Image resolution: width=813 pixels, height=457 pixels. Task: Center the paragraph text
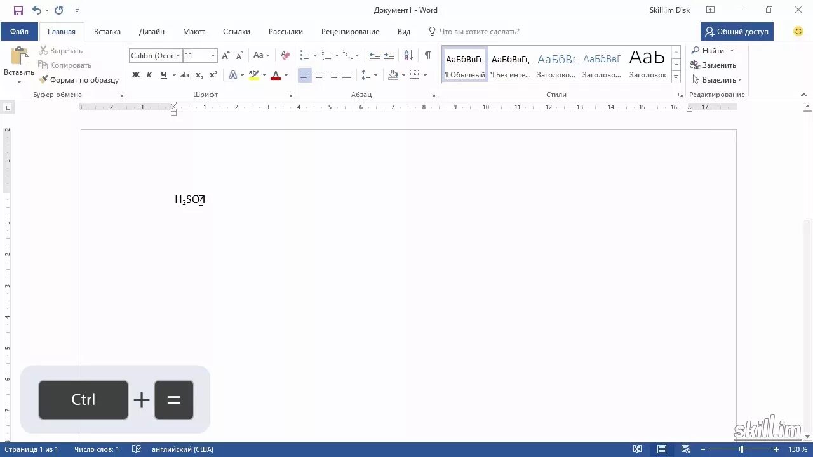coord(319,75)
